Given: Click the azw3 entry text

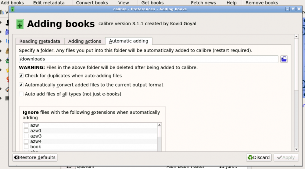Looking at the screenshot, I should [x=36, y=136].
